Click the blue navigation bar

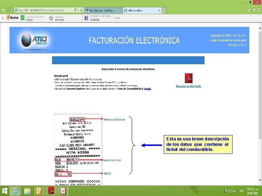click(128, 60)
